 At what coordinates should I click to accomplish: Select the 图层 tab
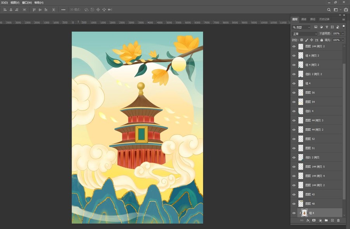coord(295,19)
